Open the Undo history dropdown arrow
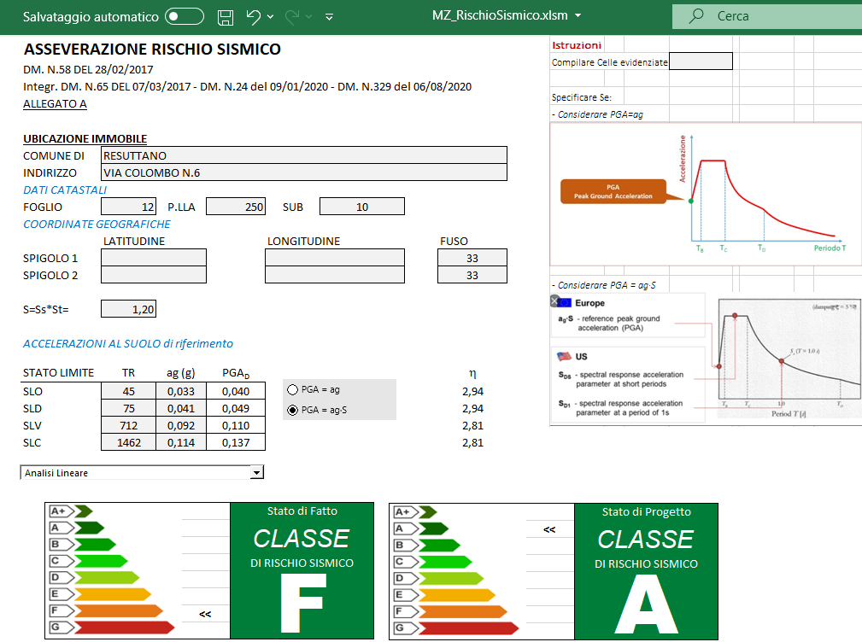The width and height of the screenshot is (862, 642). pos(271,16)
